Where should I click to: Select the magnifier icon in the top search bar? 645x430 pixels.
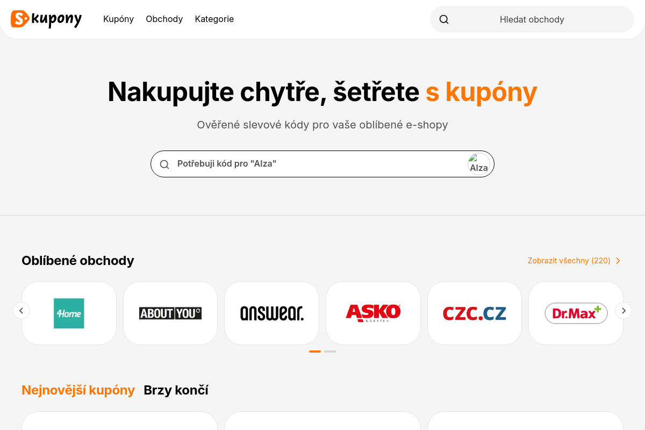click(x=443, y=19)
